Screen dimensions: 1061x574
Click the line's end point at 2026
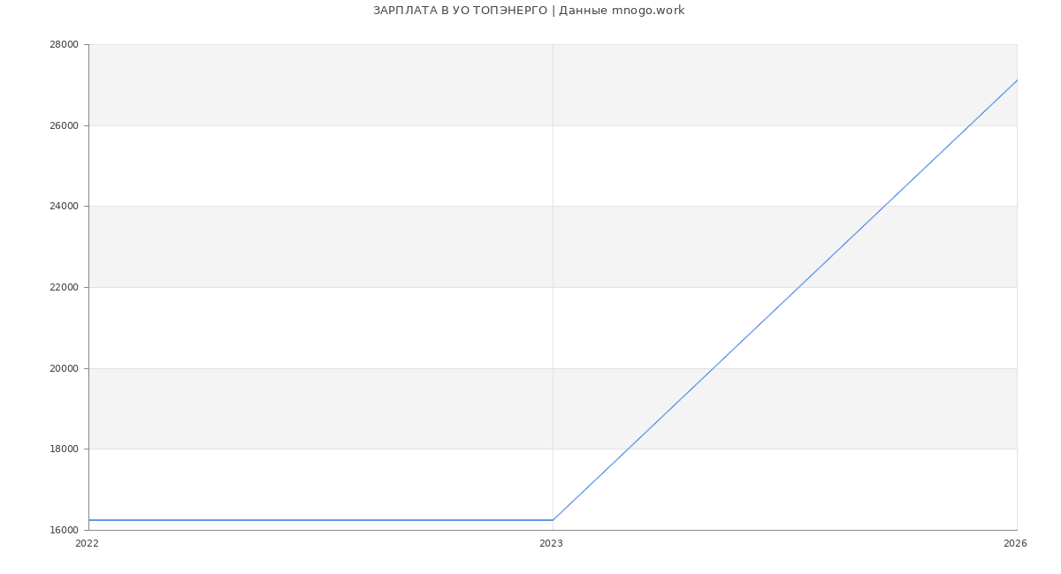coord(1017,80)
